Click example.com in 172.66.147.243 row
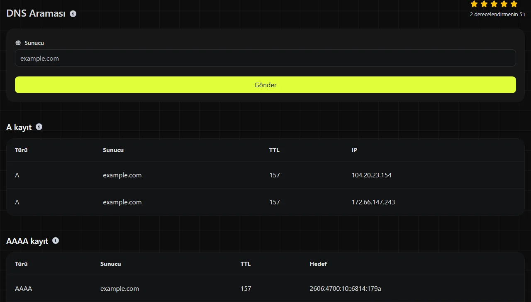Screen dimensions: 531x302 [122, 202]
